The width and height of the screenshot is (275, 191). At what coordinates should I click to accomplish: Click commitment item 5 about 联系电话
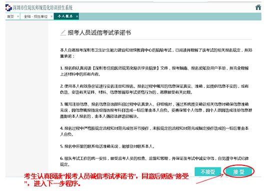[x=107, y=146]
